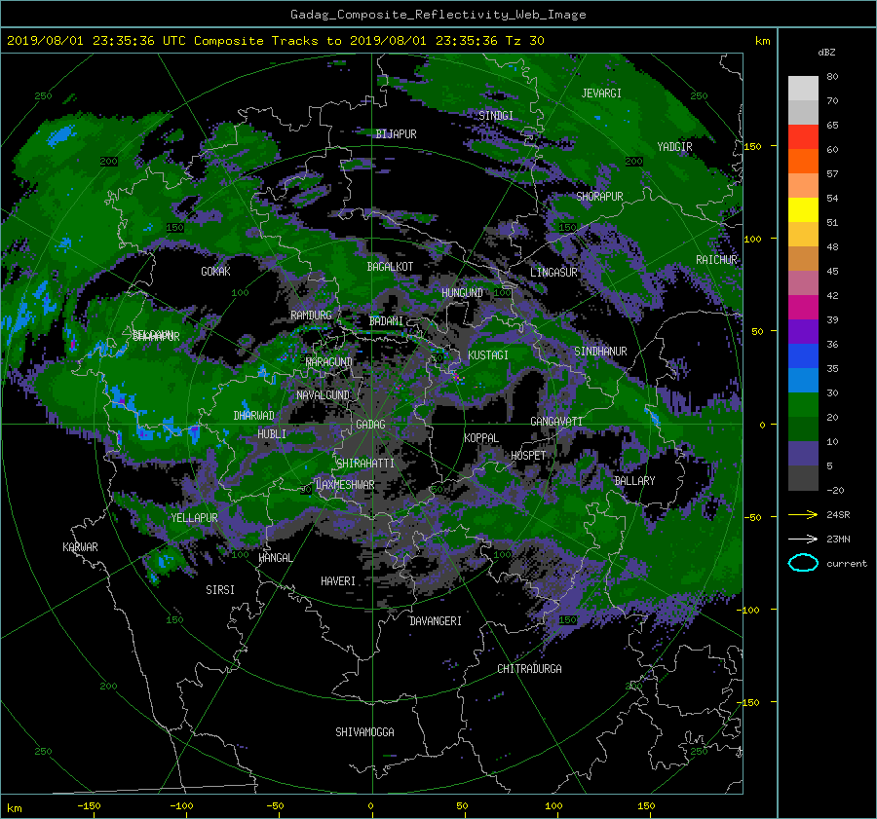Select the DAVANGERI label
The width and height of the screenshot is (877, 819).
[x=436, y=621]
